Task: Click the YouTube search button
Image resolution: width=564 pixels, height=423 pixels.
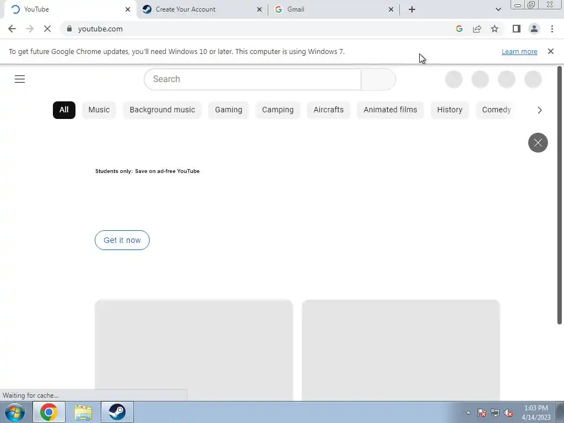Action: [x=378, y=79]
